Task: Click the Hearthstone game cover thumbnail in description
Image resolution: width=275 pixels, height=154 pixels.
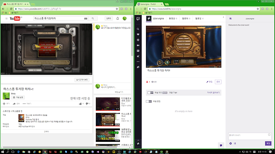Action: tap(21, 118)
